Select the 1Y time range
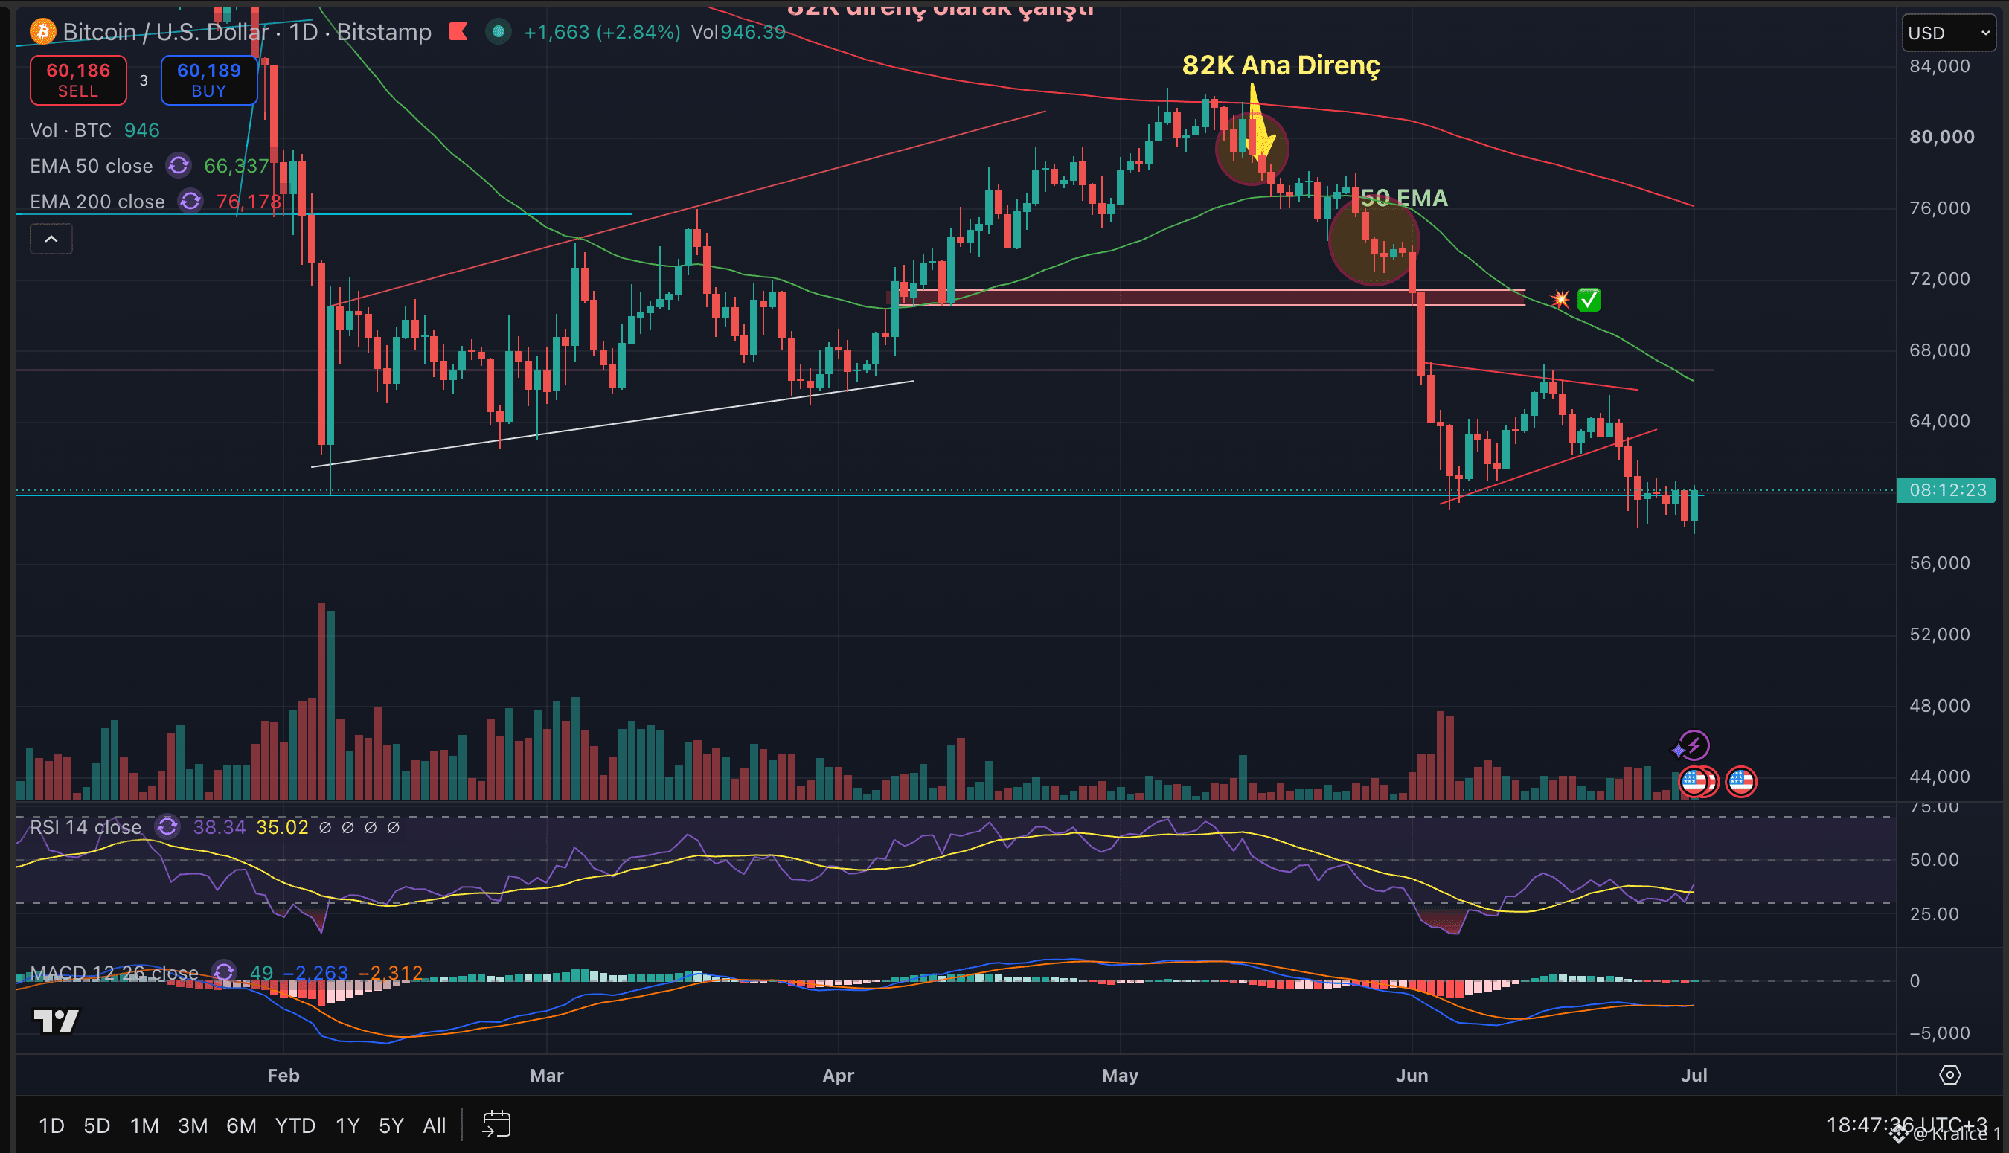Viewport: 2009px width, 1153px height. (347, 1125)
